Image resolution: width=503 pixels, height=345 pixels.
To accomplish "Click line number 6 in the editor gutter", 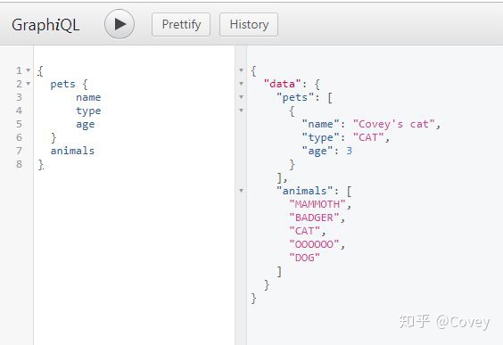I will pyautogui.click(x=20, y=137).
